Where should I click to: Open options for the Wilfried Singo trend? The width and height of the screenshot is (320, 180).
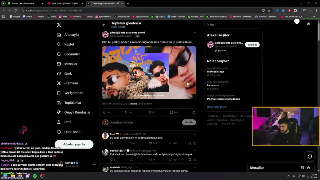[258, 69]
